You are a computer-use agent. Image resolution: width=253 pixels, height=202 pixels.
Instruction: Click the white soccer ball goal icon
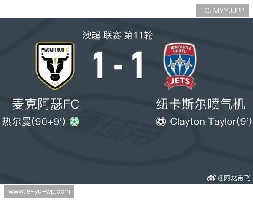click(x=161, y=122)
